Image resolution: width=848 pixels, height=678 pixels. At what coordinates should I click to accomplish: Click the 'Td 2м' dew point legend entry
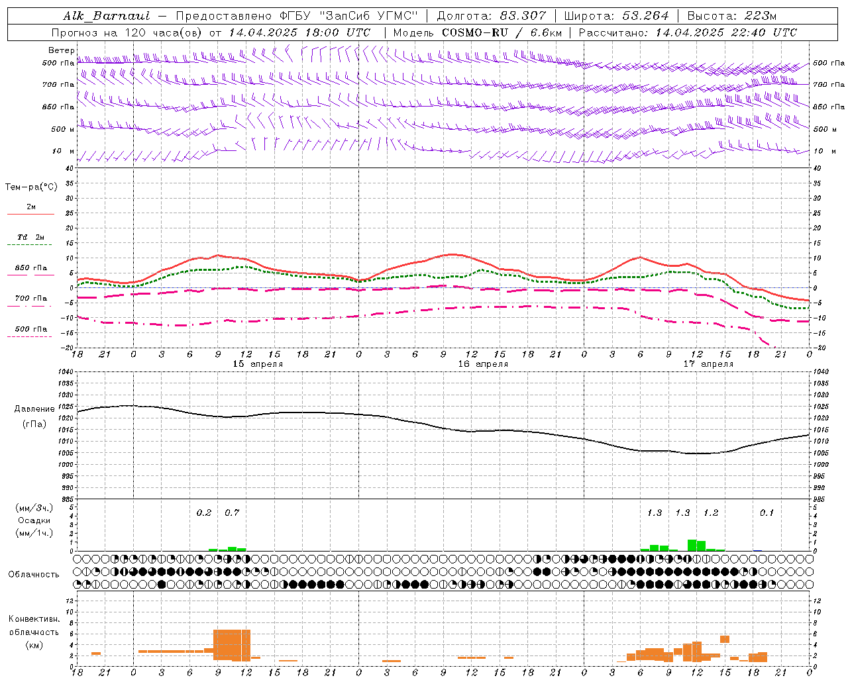click(x=31, y=237)
